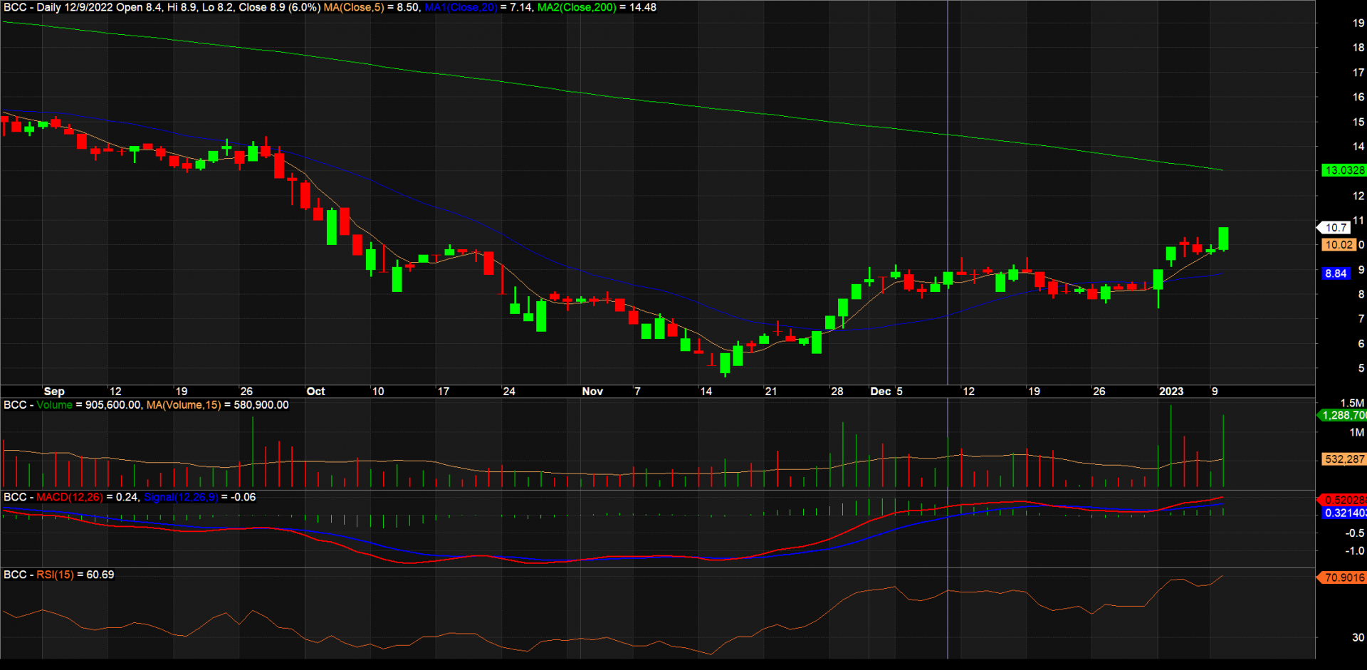The height and width of the screenshot is (670, 1367).
Task: Click the Nov label on the date axis
Action: click(592, 392)
